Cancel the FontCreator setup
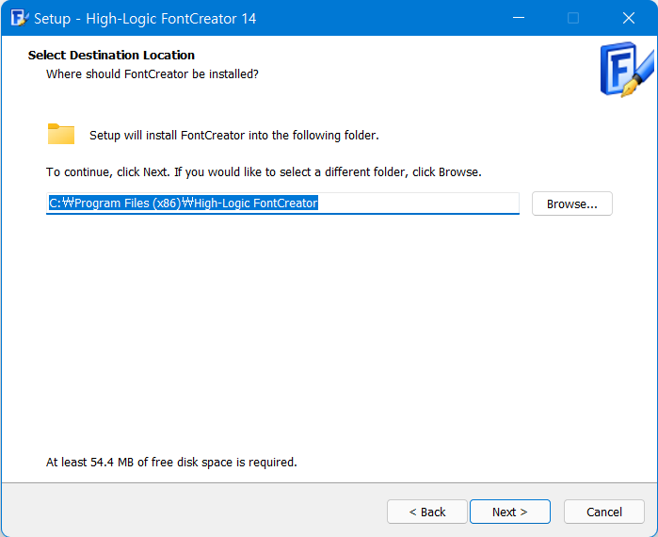This screenshot has height=537, width=658. point(603,512)
